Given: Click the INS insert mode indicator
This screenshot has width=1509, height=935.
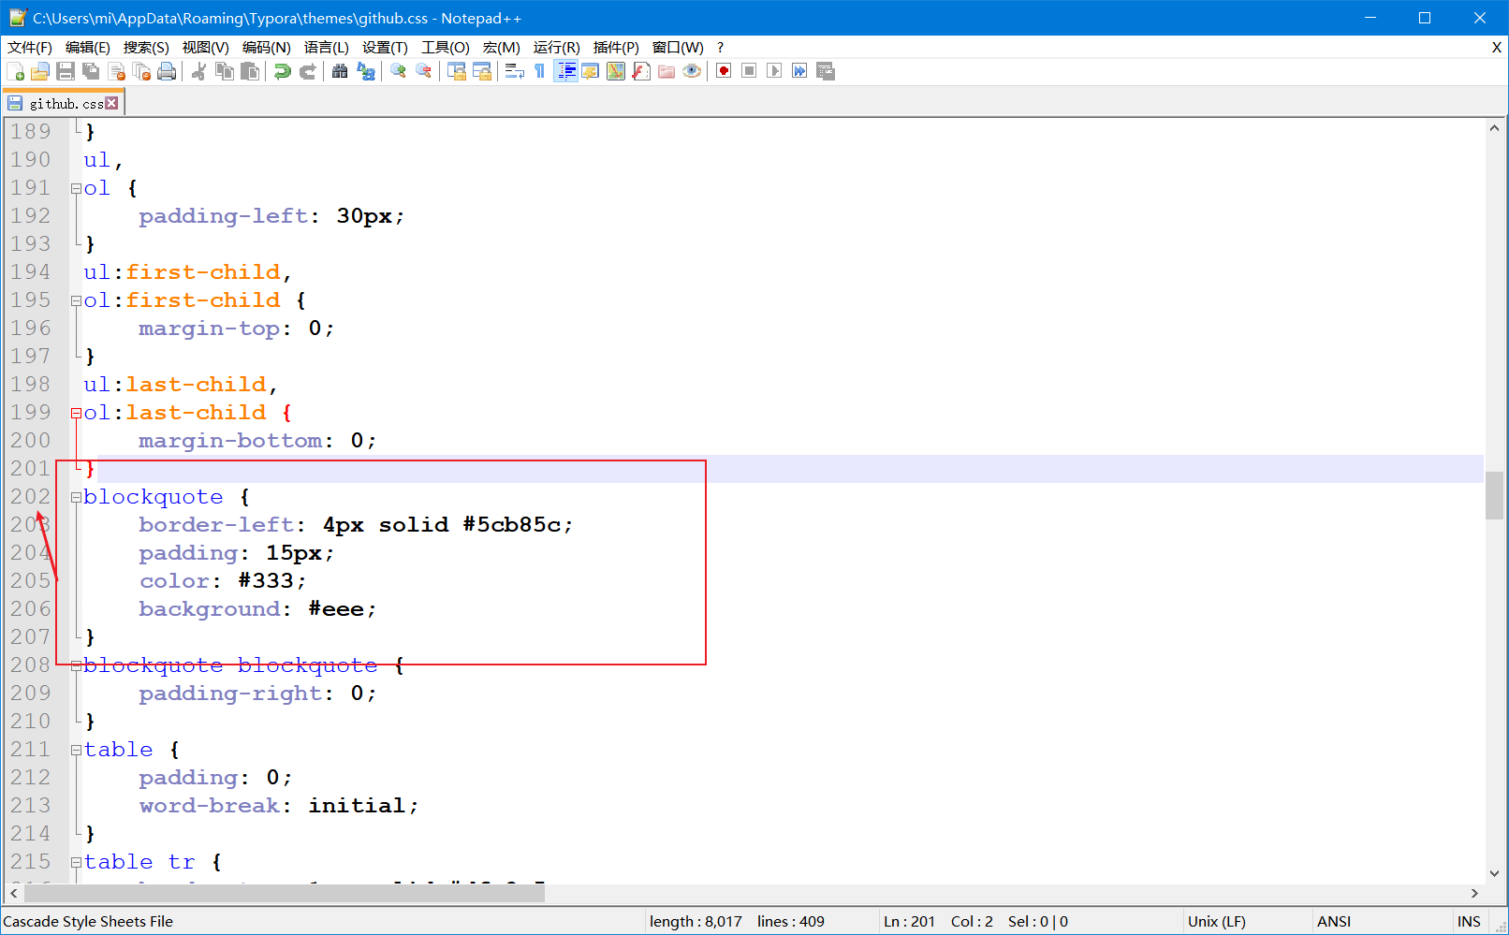Looking at the screenshot, I should click(1469, 922).
